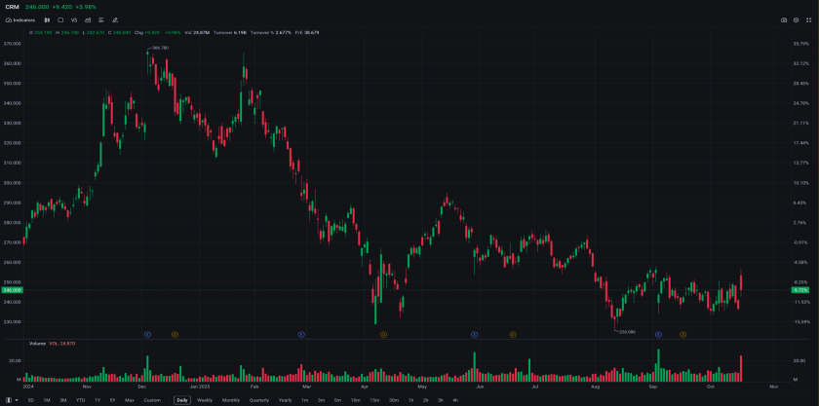The image size is (819, 406).
Task: Switch to Weekly interval
Action: coord(205,400)
